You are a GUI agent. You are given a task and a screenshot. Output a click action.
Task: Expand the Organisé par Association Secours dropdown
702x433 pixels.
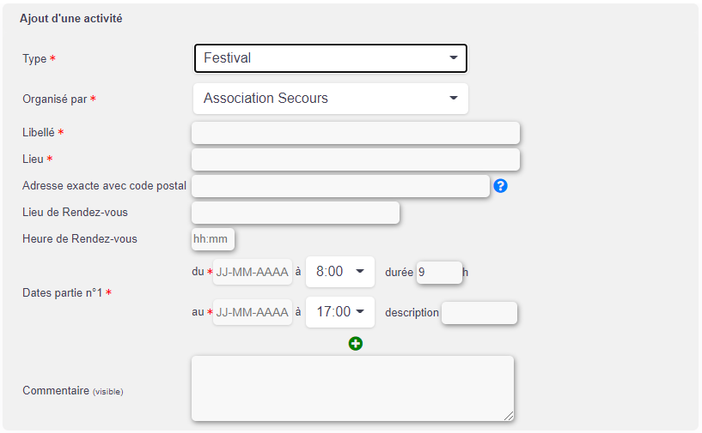point(331,99)
